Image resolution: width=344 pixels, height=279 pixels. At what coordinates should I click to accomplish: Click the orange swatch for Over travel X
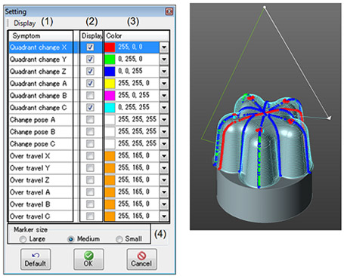click(110, 155)
